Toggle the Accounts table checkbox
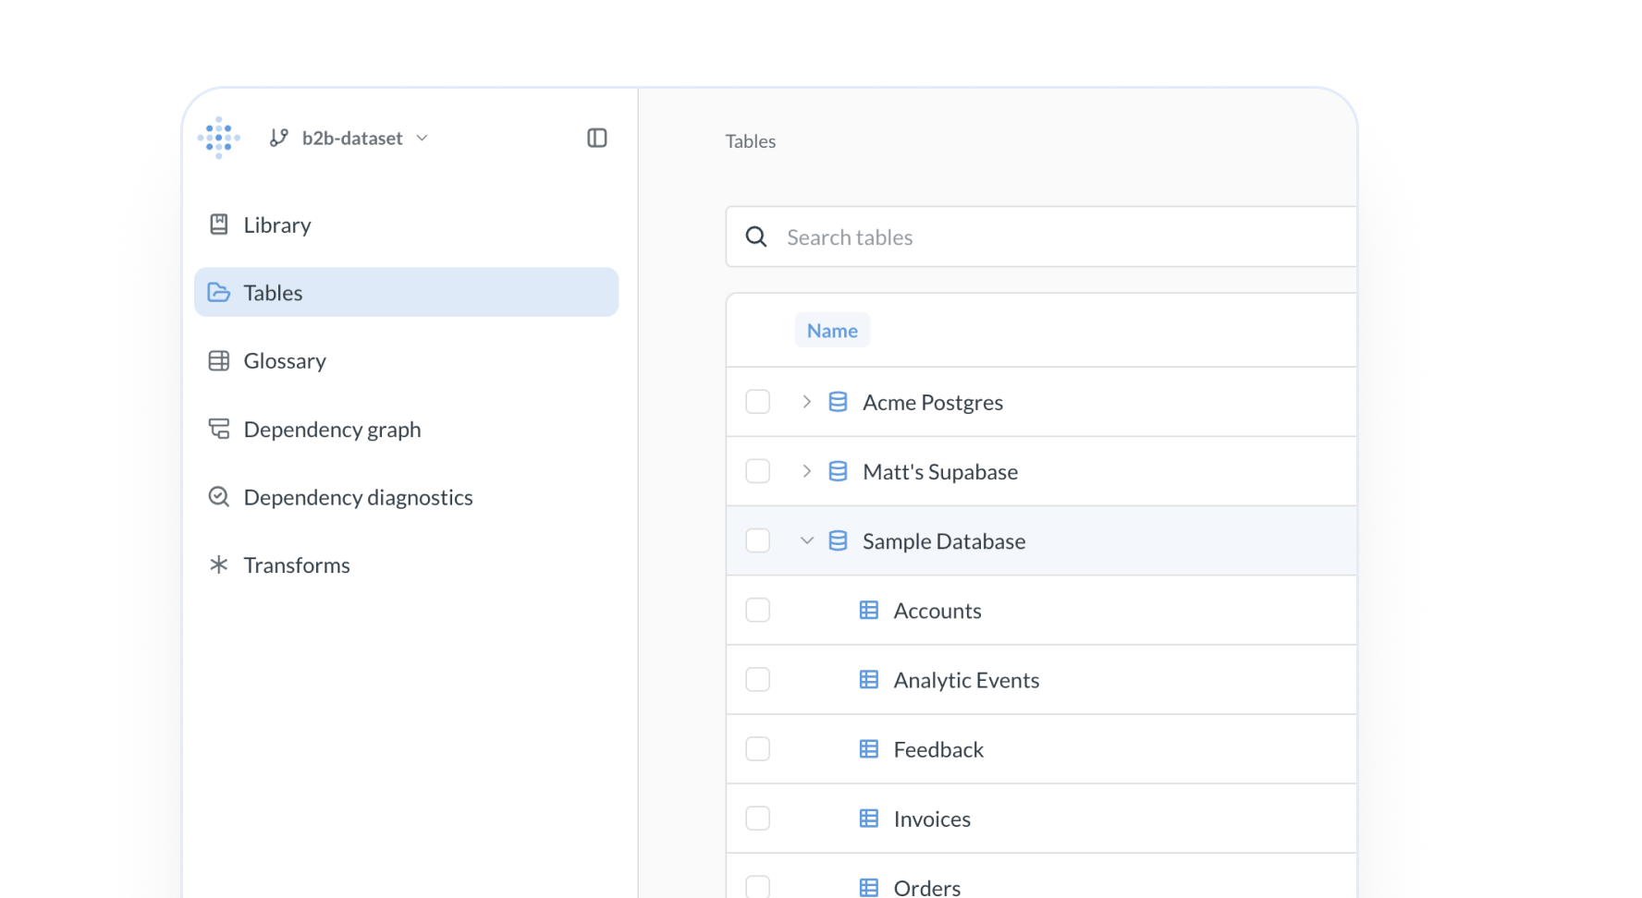Image resolution: width=1642 pixels, height=898 pixels. point(757,610)
